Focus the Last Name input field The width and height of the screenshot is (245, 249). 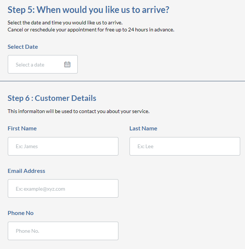click(x=185, y=146)
